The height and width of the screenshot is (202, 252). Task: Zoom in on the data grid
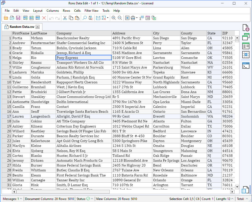pos(114,18)
